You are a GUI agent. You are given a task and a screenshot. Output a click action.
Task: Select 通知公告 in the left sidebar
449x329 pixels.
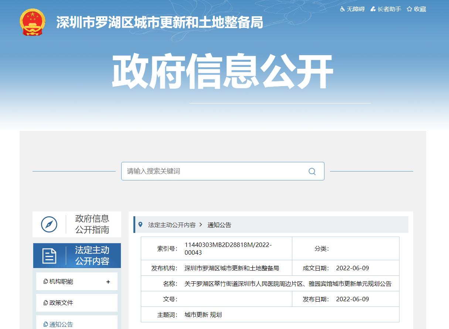click(x=61, y=324)
